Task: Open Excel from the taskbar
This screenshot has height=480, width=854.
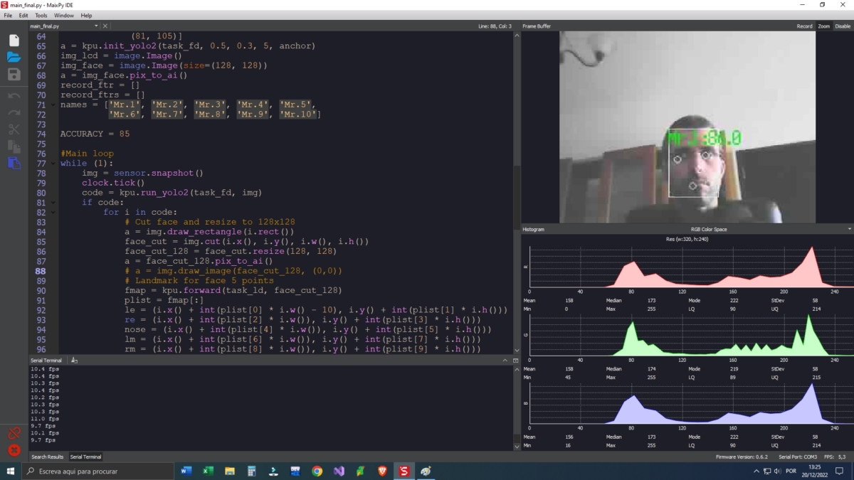Action: point(209,471)
